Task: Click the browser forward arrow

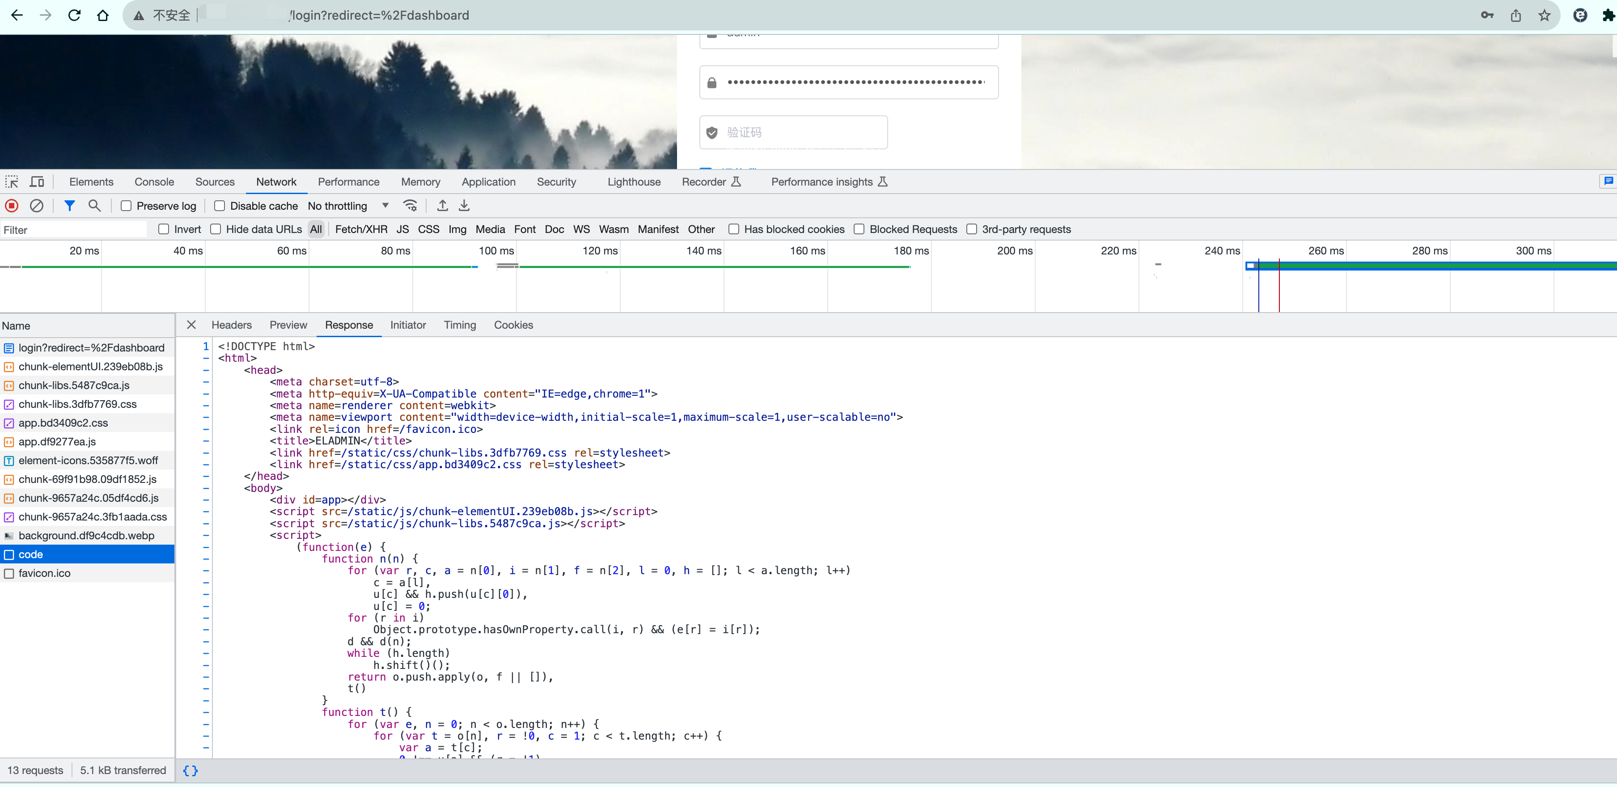Action: pyautogui.click(x=45, y=15)
